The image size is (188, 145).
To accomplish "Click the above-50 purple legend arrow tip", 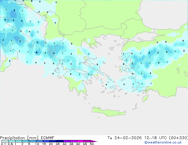I will (94, 141).
